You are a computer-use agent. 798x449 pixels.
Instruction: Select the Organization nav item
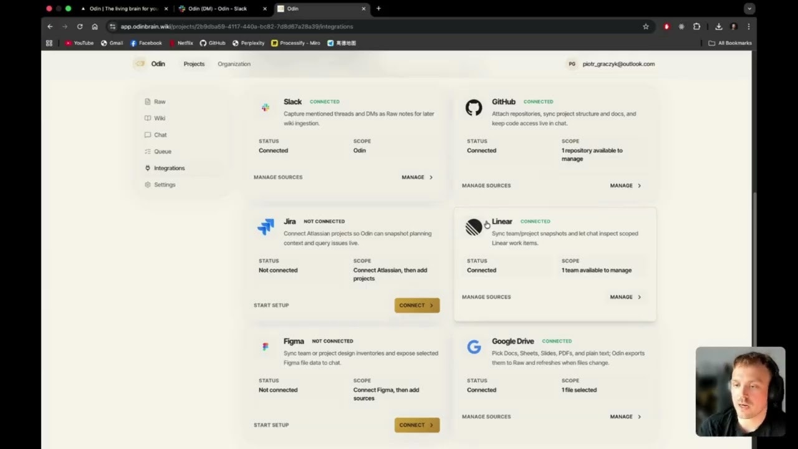[234, 64]
